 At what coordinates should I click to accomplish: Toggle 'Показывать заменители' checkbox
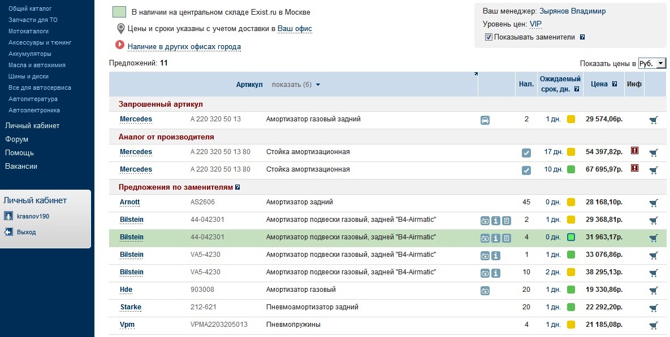[489, 37]
